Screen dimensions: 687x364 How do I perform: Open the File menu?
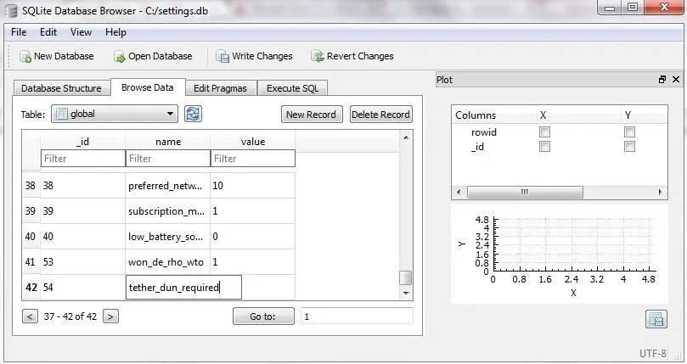pos(19,32)
